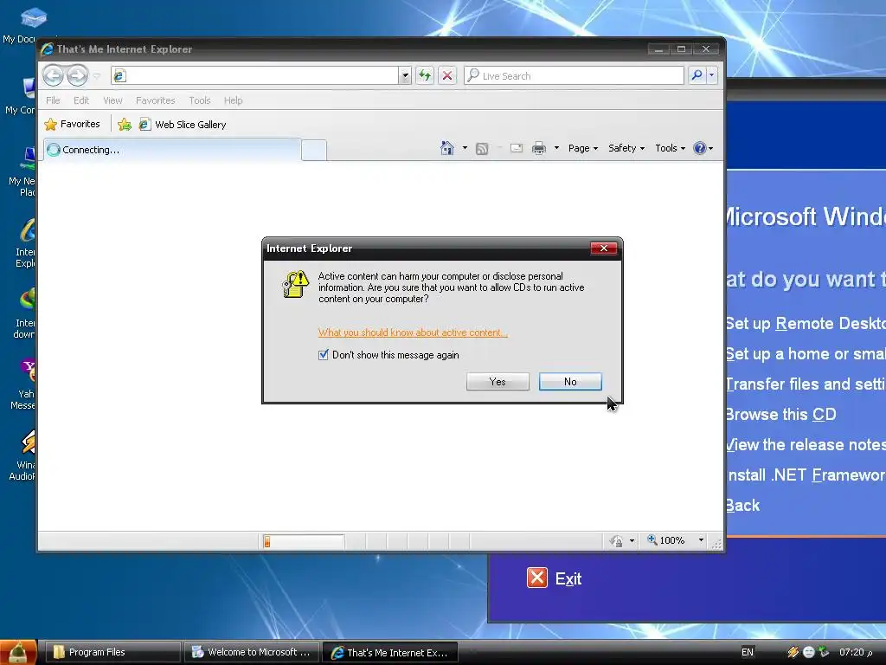Open the Favorites menu in menu bar
Screen dimensions: 886x665
point(156,100)
